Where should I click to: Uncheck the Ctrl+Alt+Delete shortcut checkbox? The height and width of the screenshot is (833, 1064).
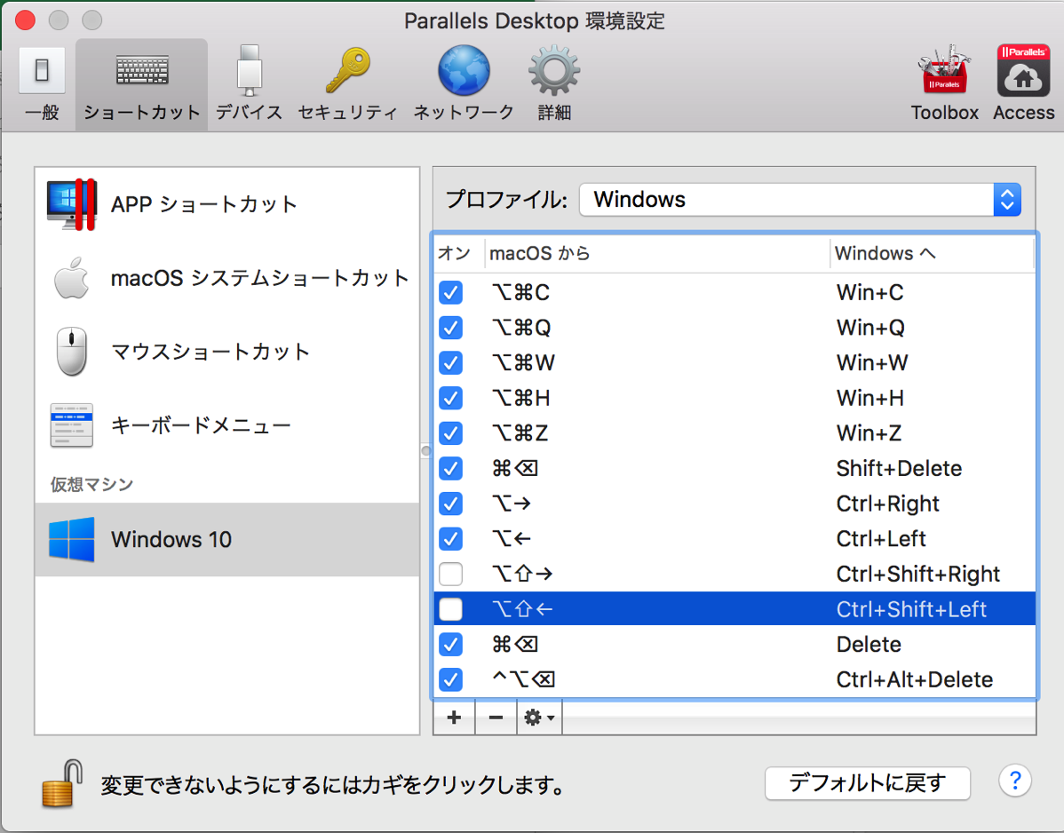pyautogui.click(x=450, y=679)
